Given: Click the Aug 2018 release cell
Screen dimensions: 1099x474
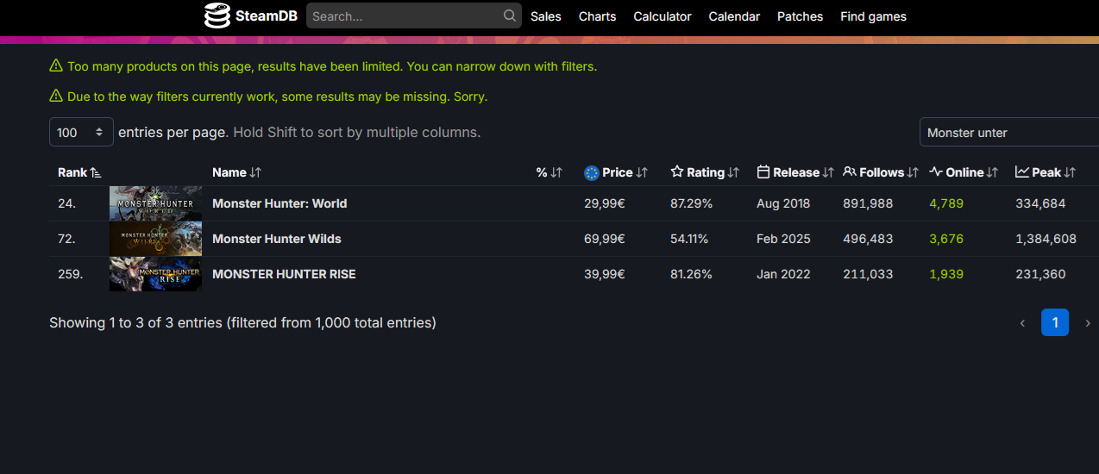Looking at the screenshot, I should pyautogui.click(x=783, y=203).
